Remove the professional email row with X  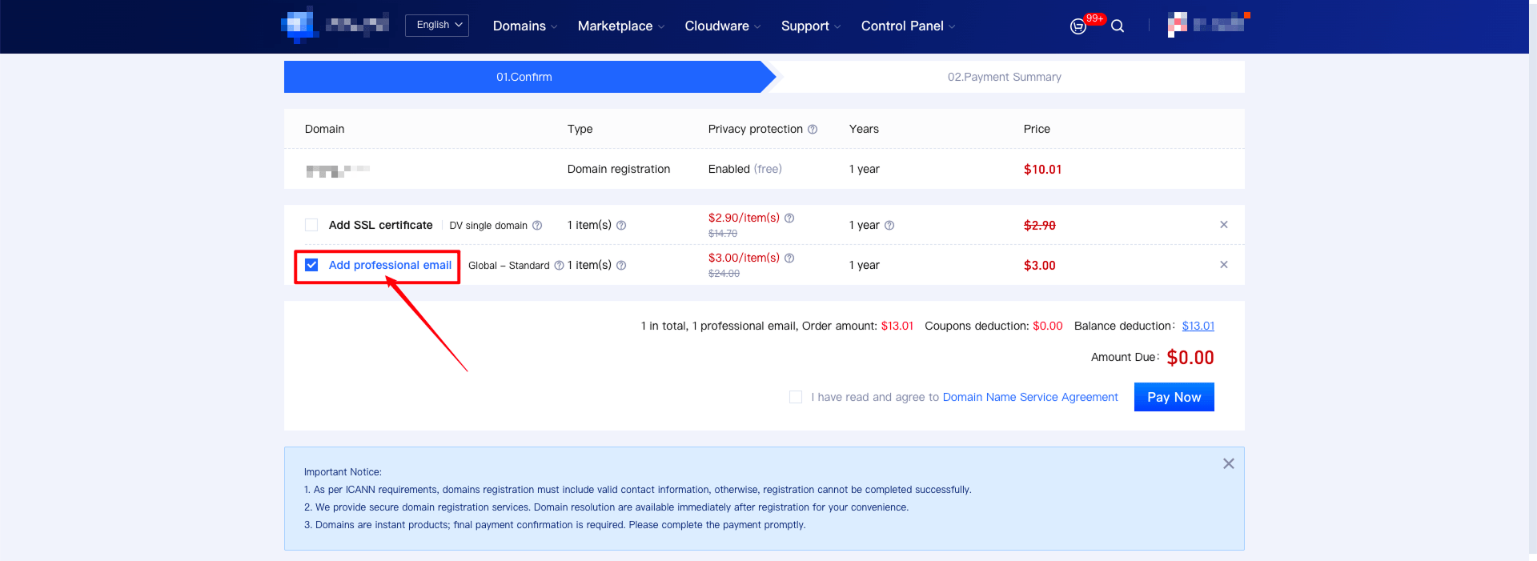click(x=1223, y=265)
